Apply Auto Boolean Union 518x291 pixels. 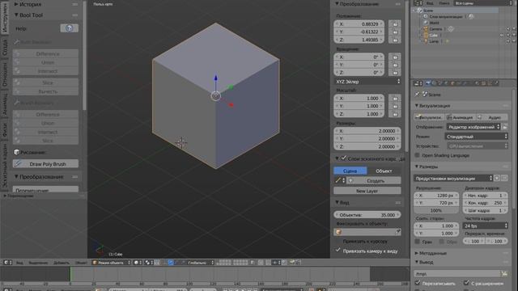(x=45, y=62)
